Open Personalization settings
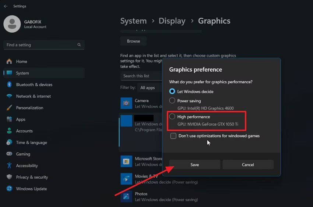 [44, 108]
